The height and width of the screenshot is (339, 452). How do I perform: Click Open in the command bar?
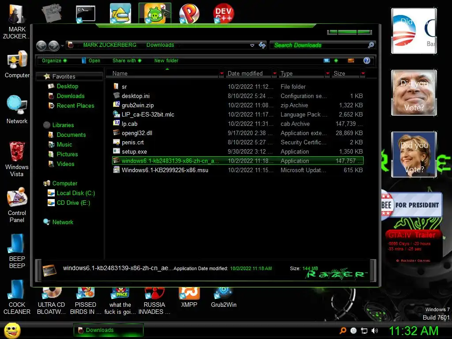pyautogui.click(x=91, y=60)
